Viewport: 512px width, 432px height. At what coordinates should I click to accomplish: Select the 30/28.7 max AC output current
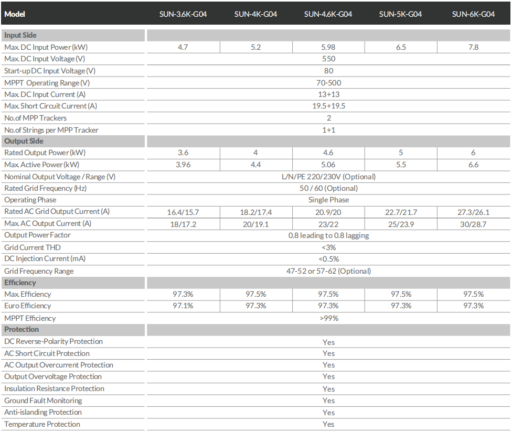point(474,224)
